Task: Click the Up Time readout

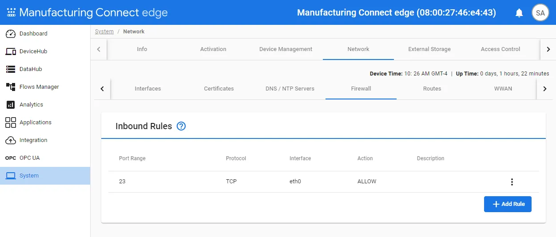Action: coord(503,74)
